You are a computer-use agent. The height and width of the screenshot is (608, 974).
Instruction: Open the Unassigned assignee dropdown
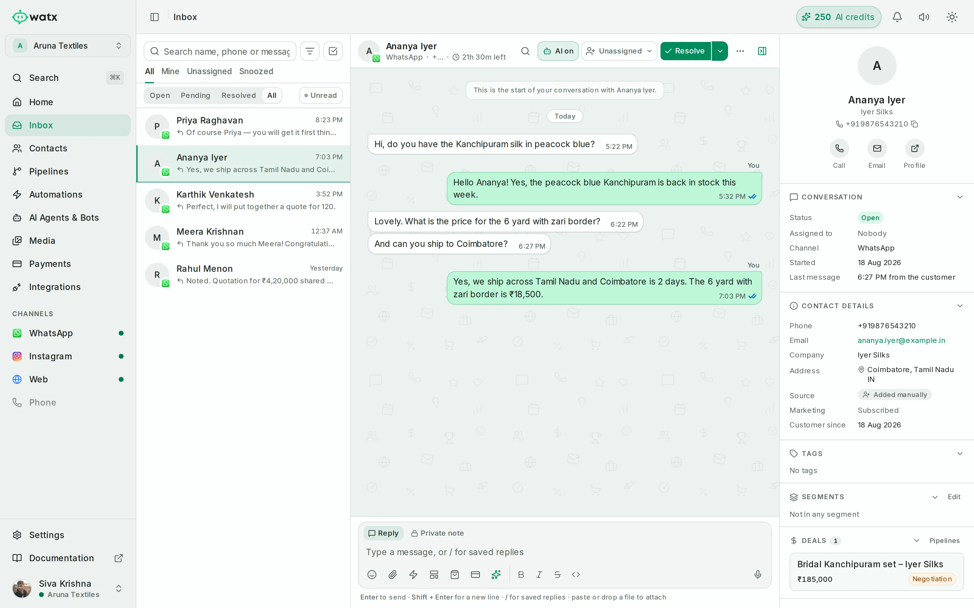[x=619, y=51]
